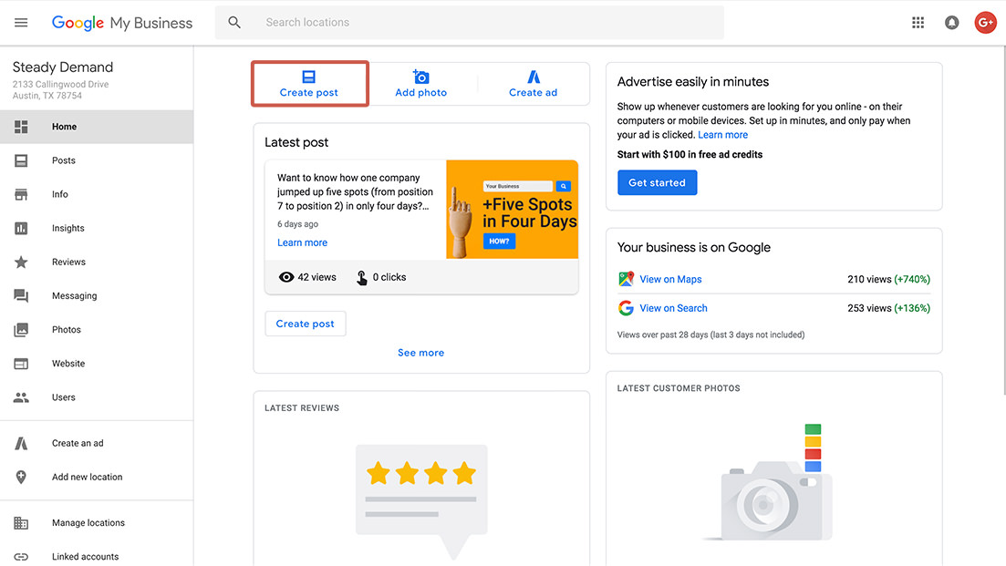Click the Users people icon
Screen dimensions: 1006x566
(x=21, y=397)
